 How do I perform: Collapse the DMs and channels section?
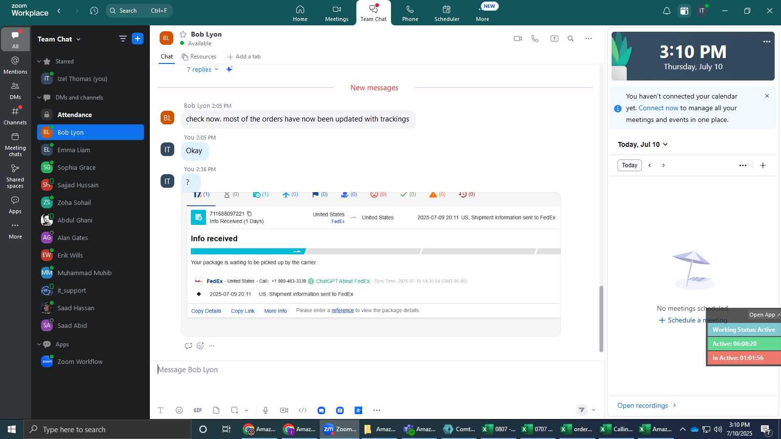39,98
